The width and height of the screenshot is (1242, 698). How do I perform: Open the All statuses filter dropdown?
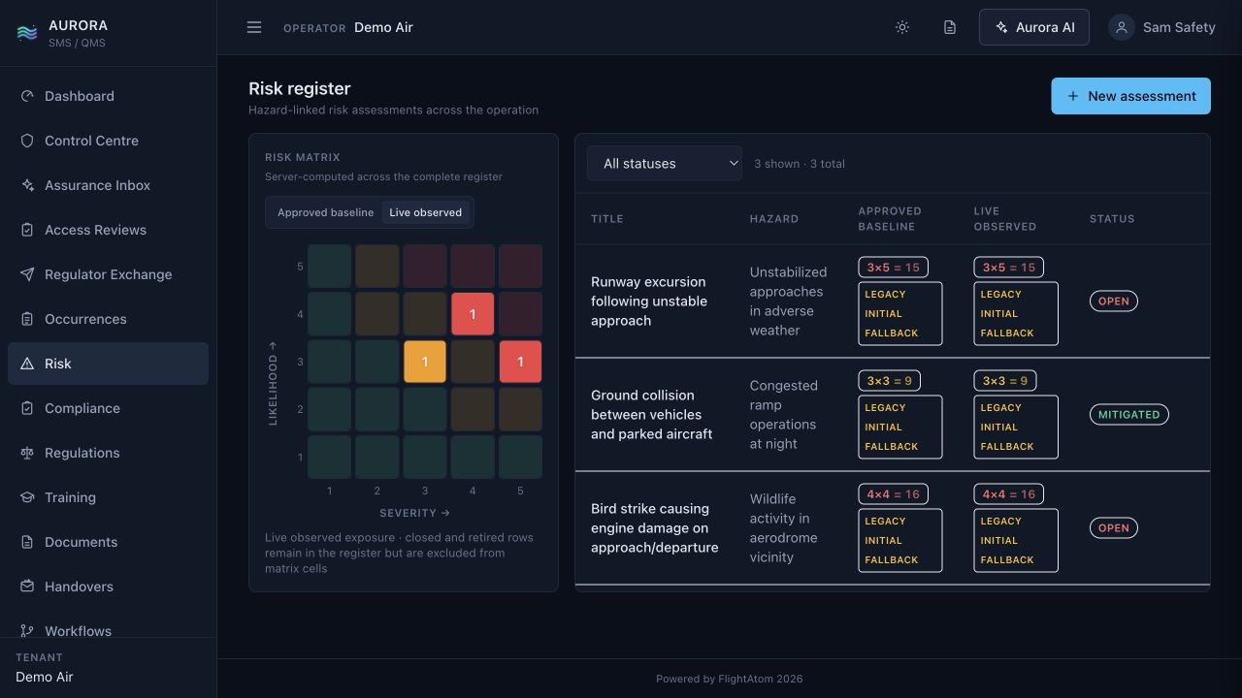(665, 164)
